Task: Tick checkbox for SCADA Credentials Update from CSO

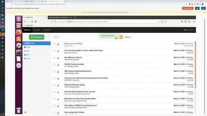Action: click(x=54, y=85)
